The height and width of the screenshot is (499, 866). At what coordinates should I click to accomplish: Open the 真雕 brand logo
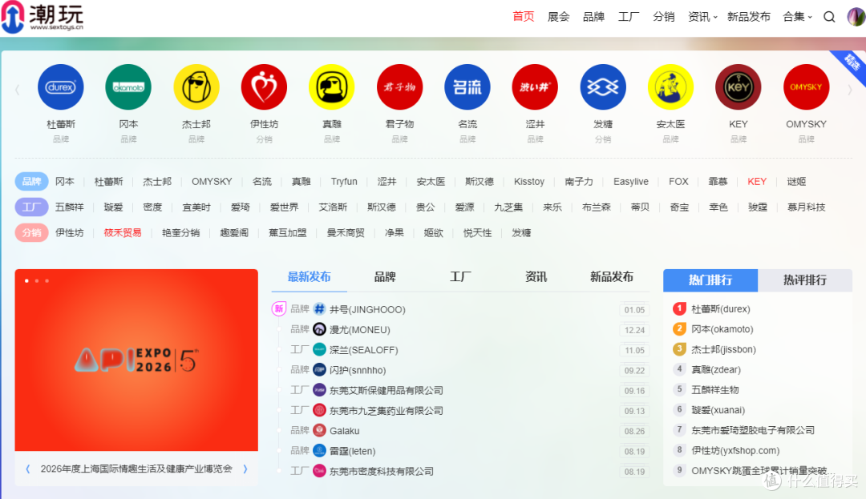click(332, 87)
